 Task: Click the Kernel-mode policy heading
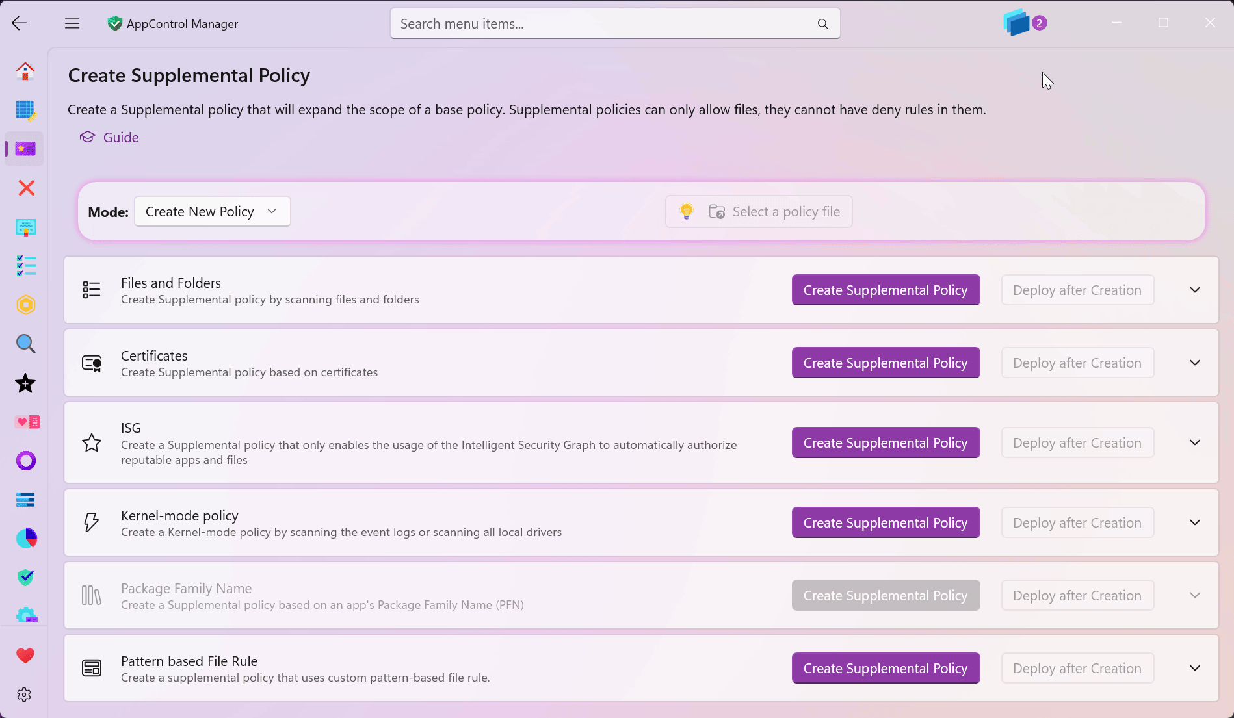(179, 515)
